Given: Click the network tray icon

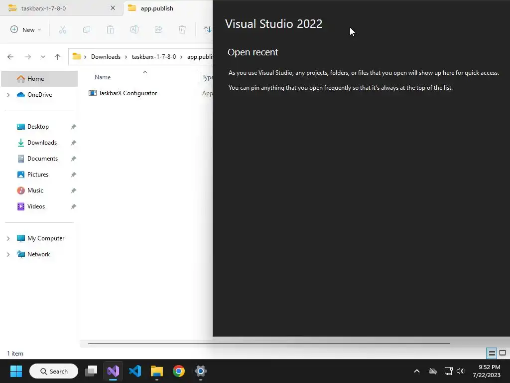Looking at the screenshot, I should pos(449,371).
